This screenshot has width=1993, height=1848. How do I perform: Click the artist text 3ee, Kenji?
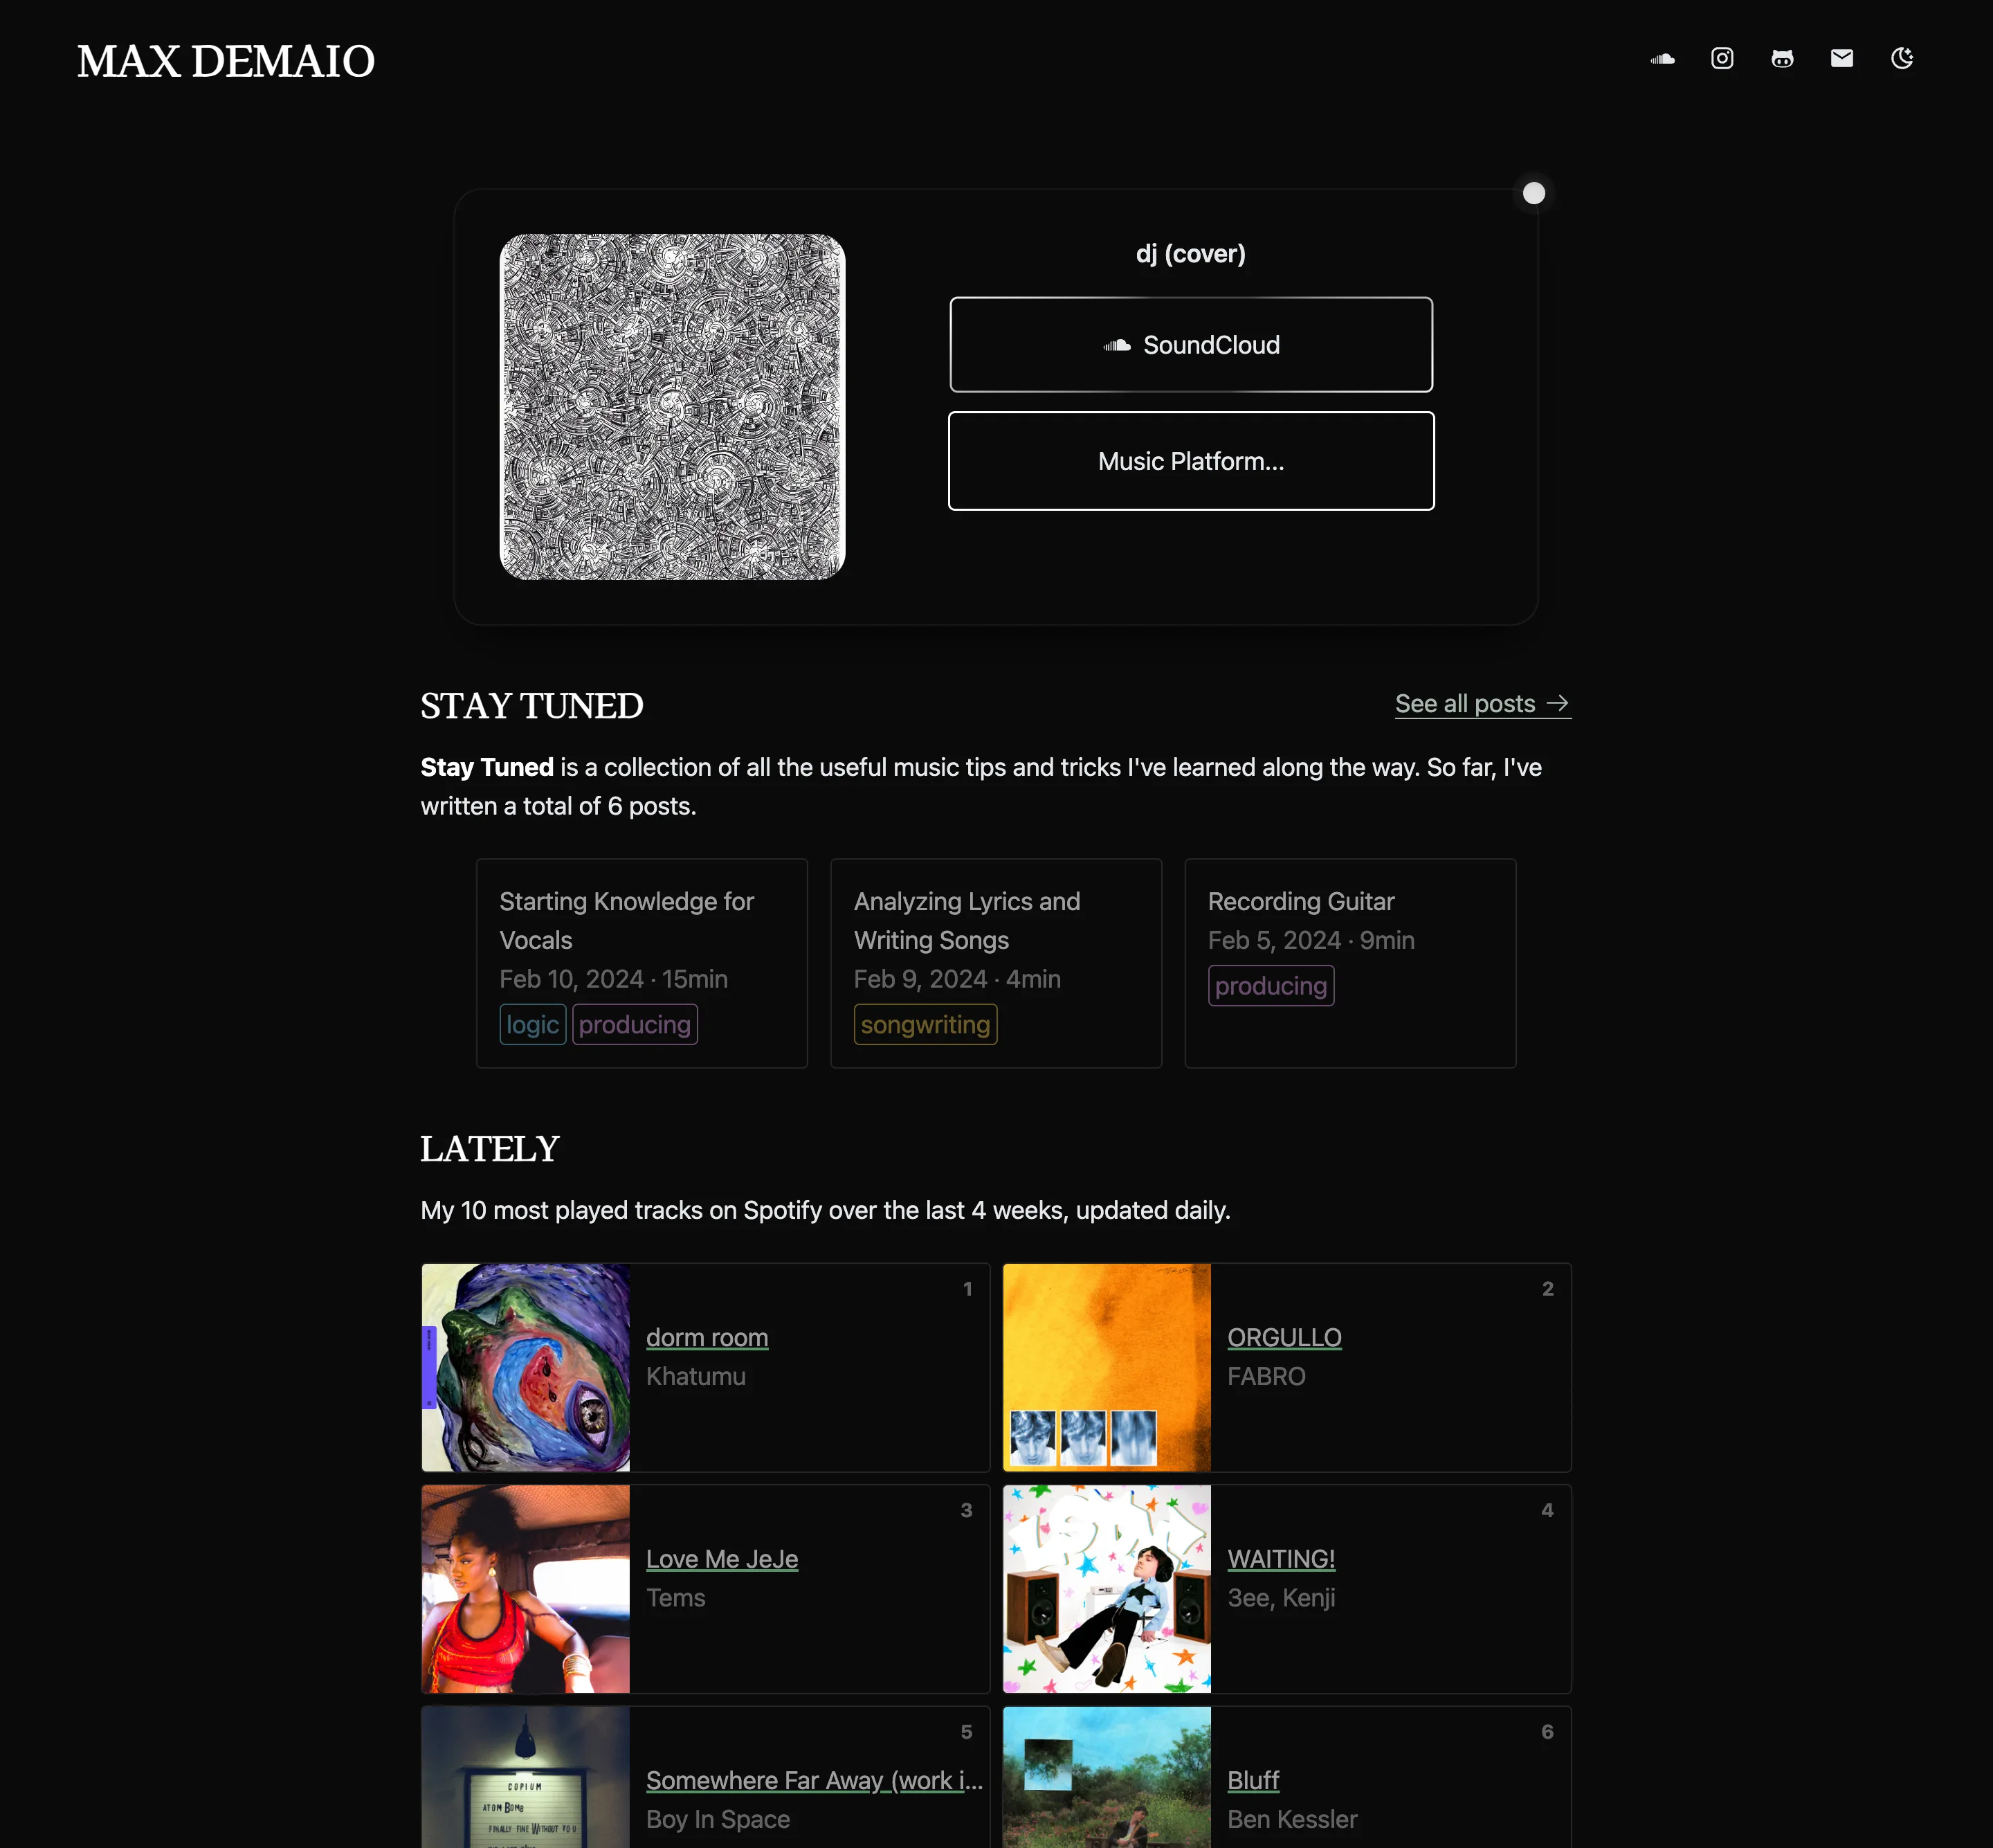click(1281, 1598)
